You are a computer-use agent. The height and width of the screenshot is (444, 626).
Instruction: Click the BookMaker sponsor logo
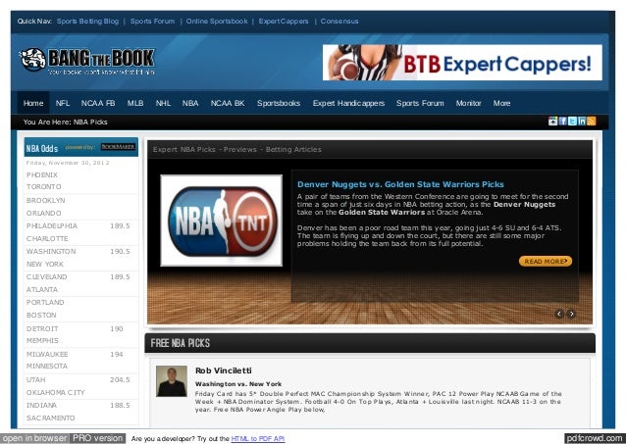point(118,147)
